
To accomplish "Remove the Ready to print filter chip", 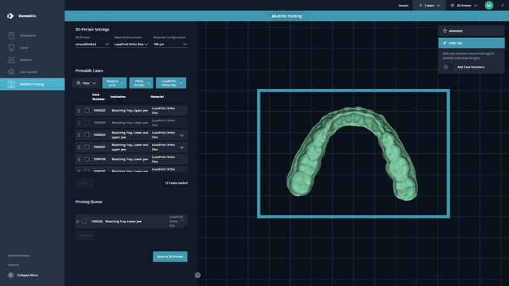I will click(122, 83).
